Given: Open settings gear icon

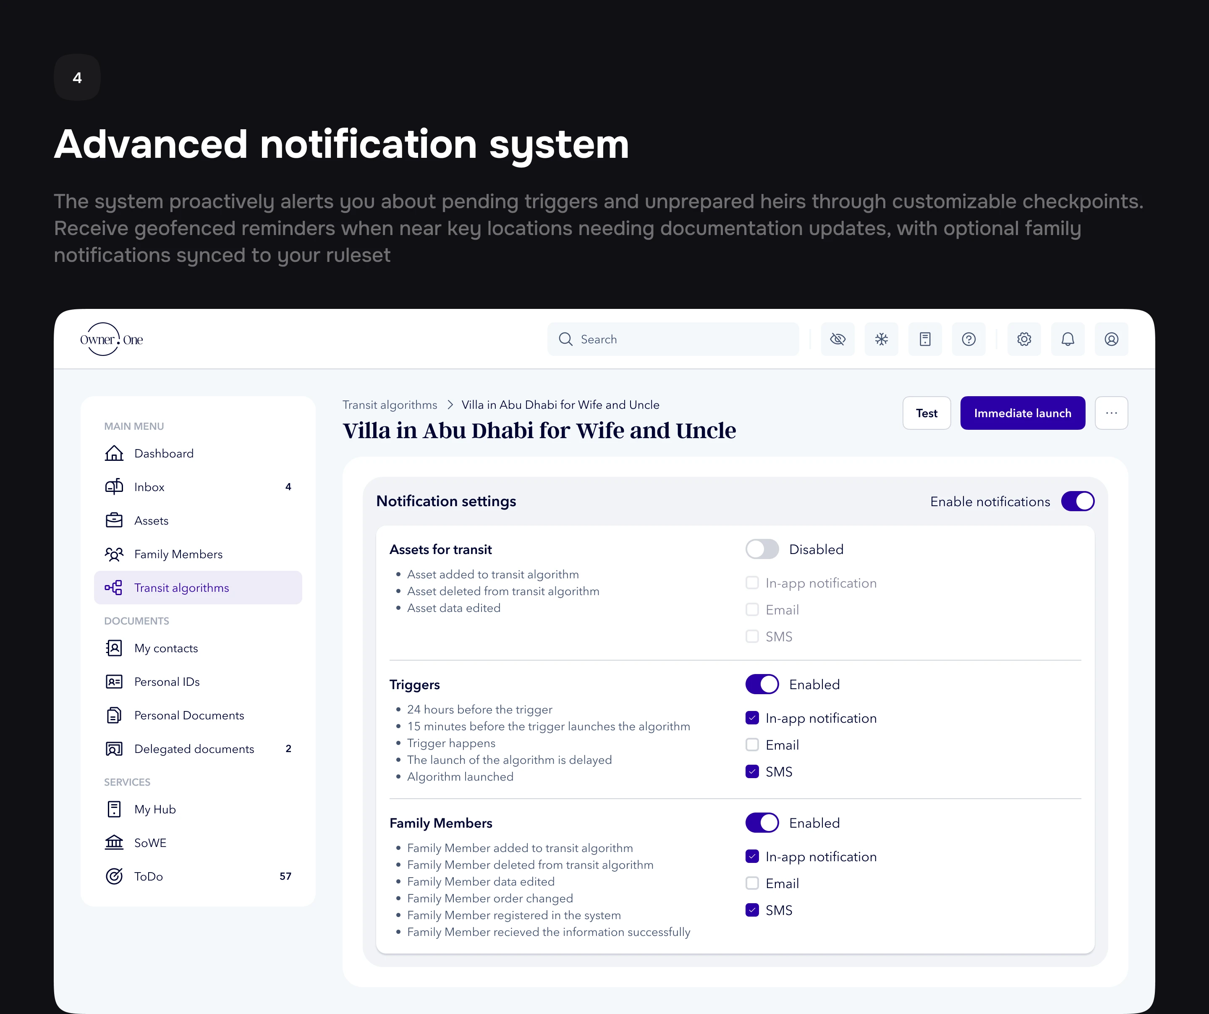Looking at the screenshot, I should (1024, 339).
